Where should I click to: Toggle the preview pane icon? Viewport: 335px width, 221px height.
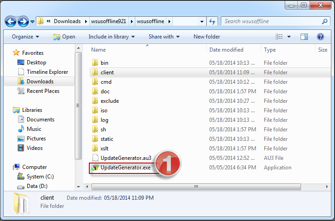[x=304, y=37]
